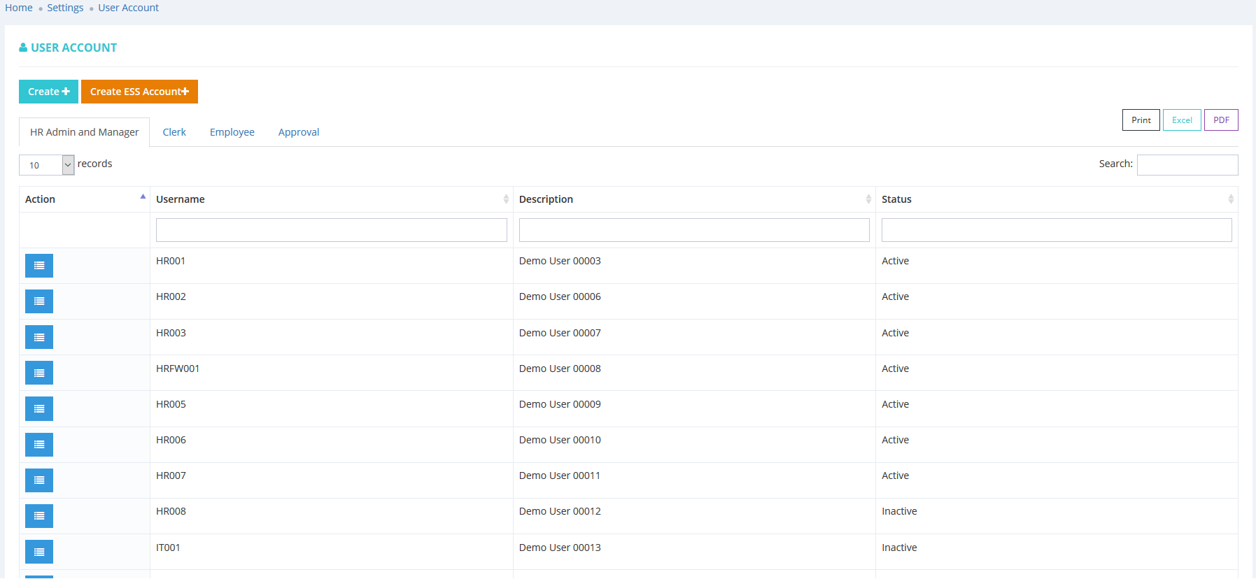
Task: Open the Approval tab
Action: point(299,132)
